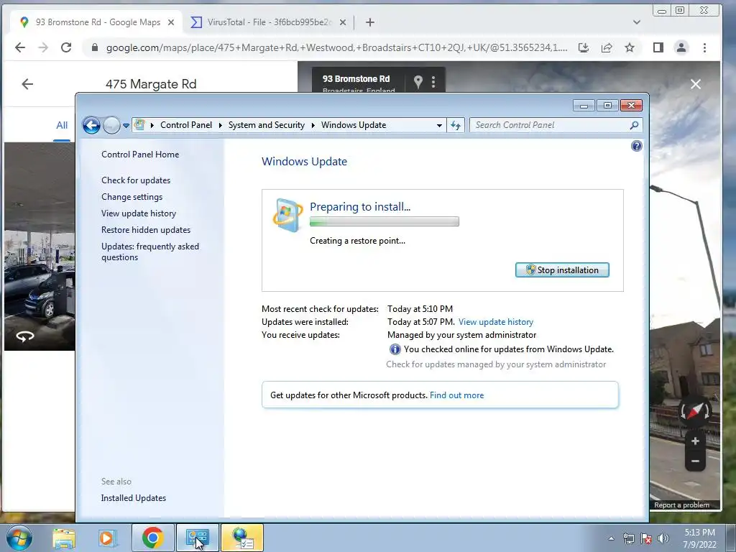Viewport: 736px width, 552px height.
Task: Expand arrow after System and Security breadcrumb
Action: pyautogui.click(x=313, y=125)
